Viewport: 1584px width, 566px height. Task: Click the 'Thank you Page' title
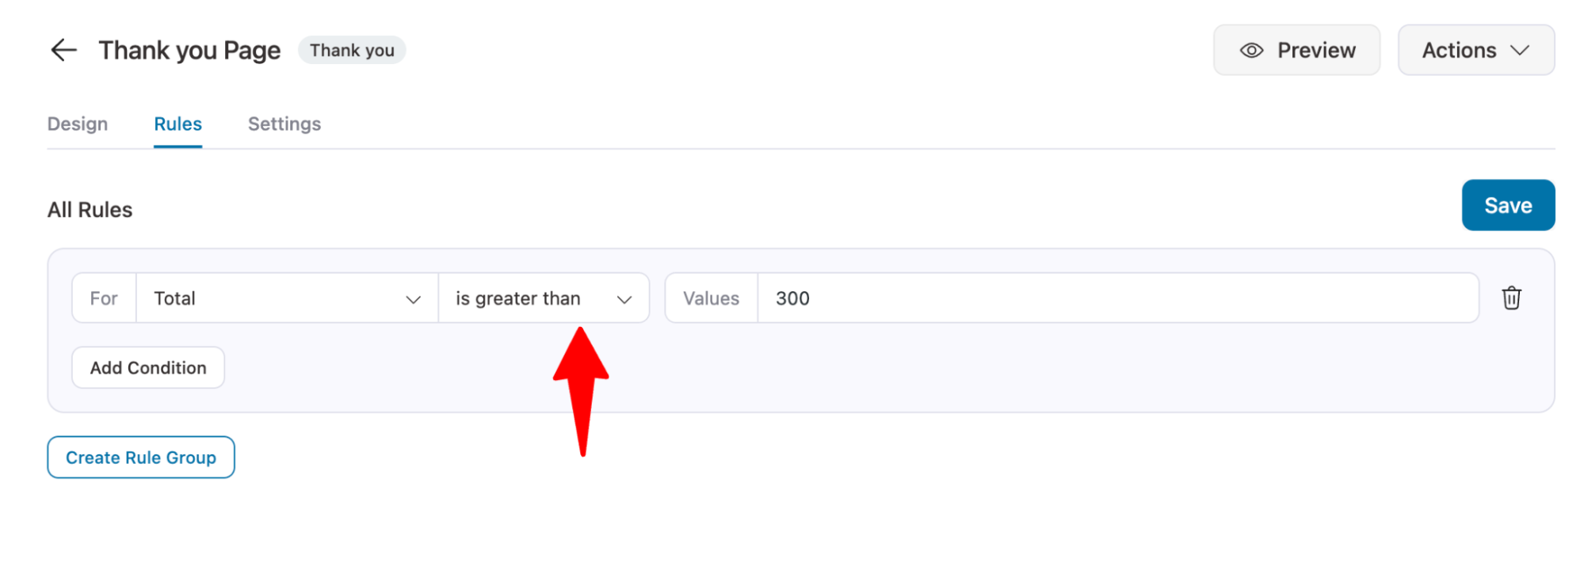click(189, 50)
